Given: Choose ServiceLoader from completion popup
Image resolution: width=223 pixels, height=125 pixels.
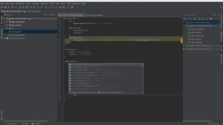Looking at the screenshot, I should pos(105,65).
